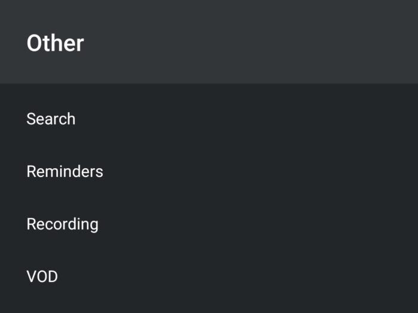
Task: Tap the Recording label text
Action: tap(62, 224)
